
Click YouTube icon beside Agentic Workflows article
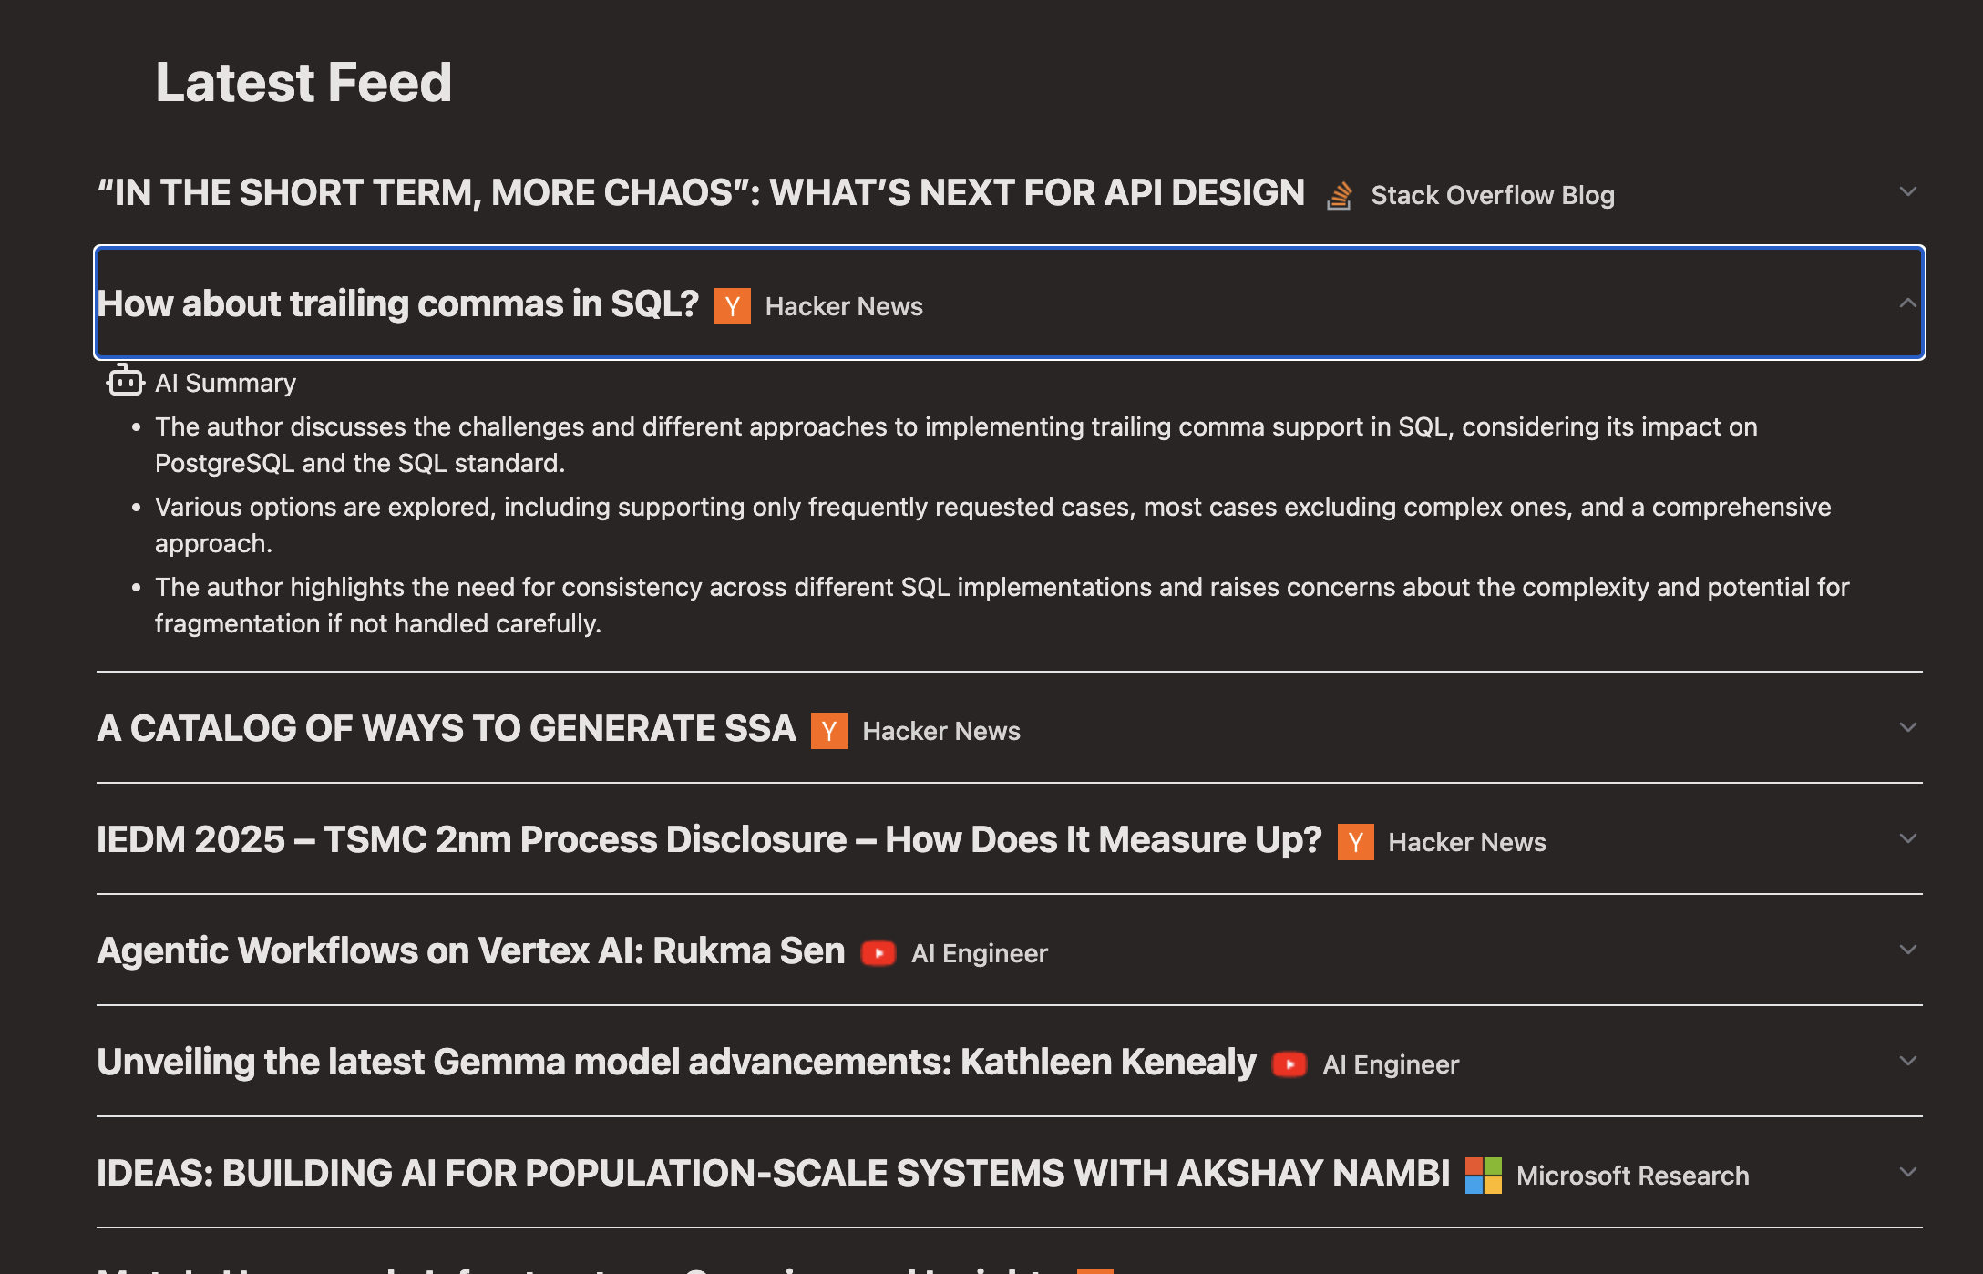click(878, 953)
